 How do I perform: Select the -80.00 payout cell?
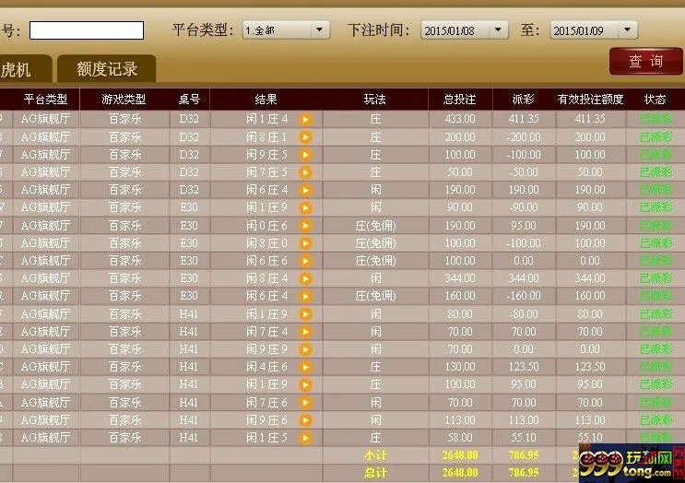tap(524, 314)
